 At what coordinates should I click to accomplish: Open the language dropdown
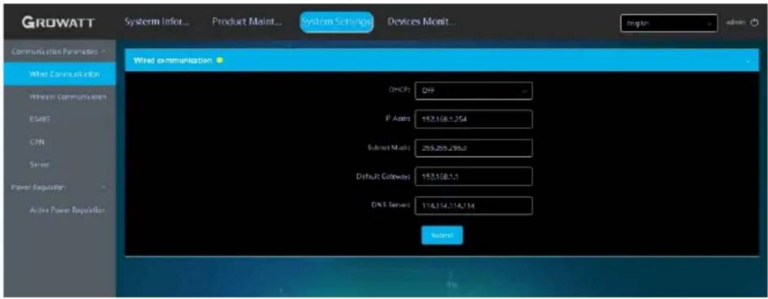click(x=669, y=23)
